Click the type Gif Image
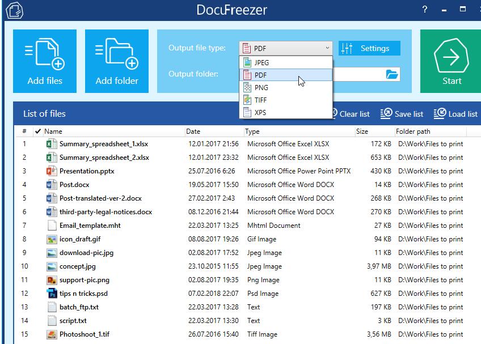This screenshot has height=344, width=481. point(261,239)
